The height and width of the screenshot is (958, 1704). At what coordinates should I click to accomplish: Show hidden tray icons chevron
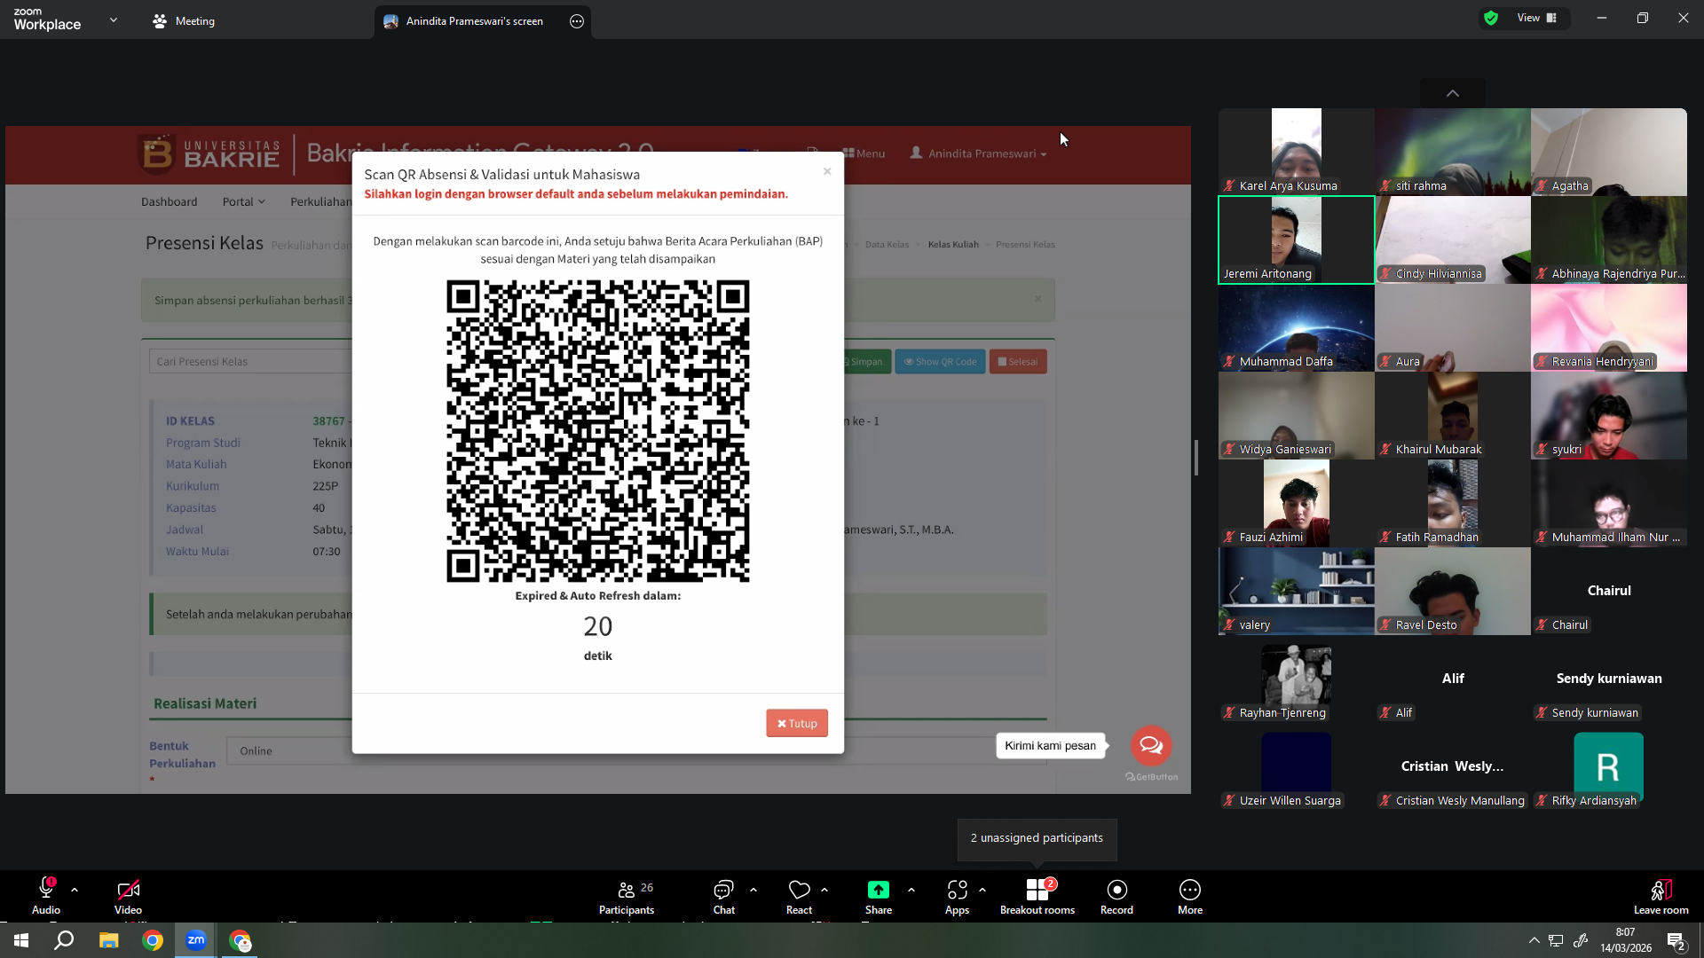click(x=1534, y=940)
